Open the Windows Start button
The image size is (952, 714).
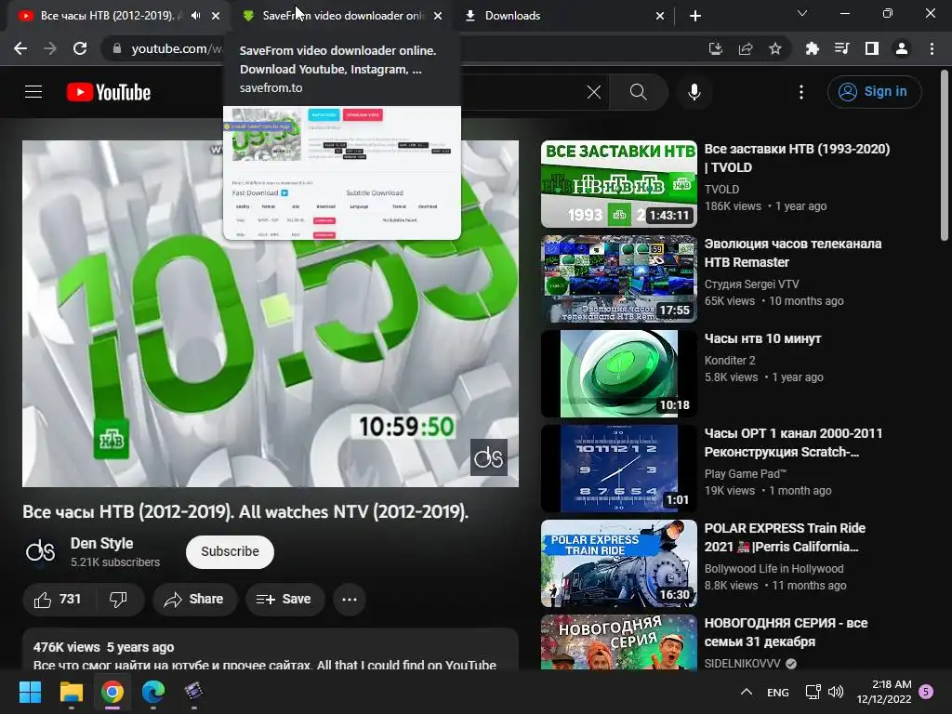30,692
